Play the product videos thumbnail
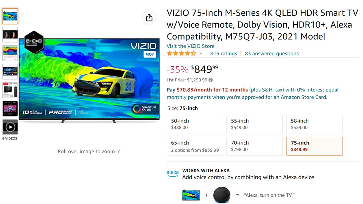363x204 pixels. point(10,127)
